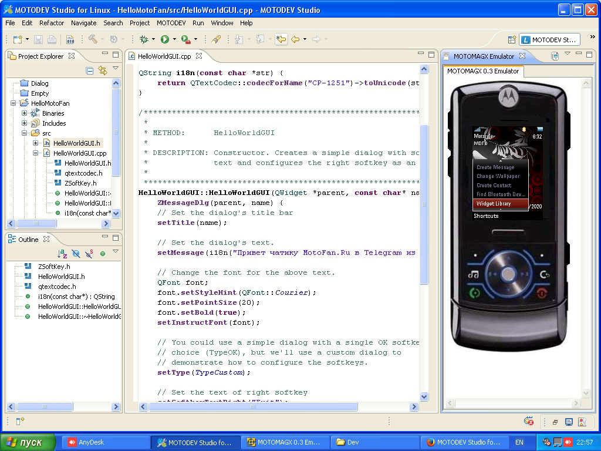Toggle alphabetical sort in the Outline view
This screenshot has width=601, height=451.
(62, 254)
